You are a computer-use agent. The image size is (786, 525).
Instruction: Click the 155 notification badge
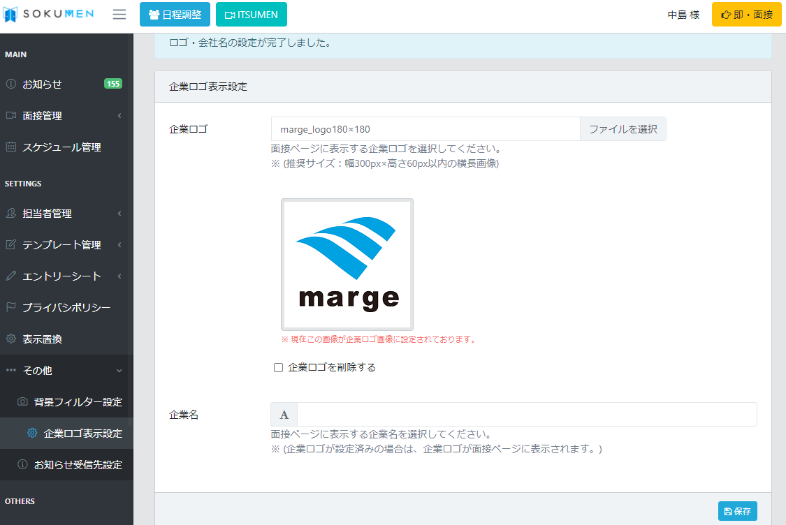point(113,84)
